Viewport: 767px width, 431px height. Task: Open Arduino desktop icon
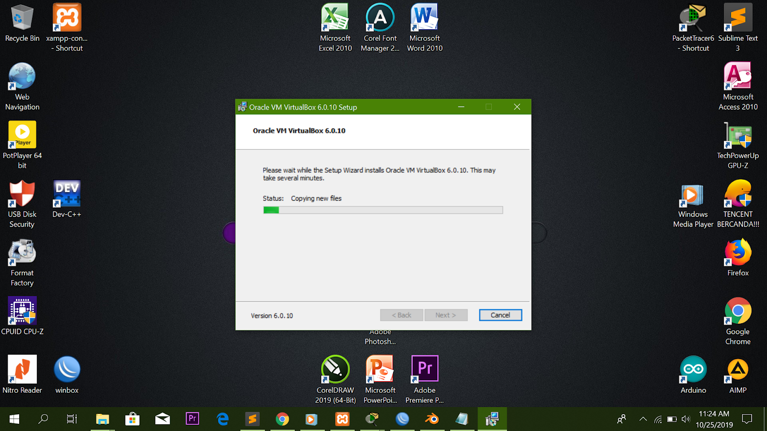[693, 375]
